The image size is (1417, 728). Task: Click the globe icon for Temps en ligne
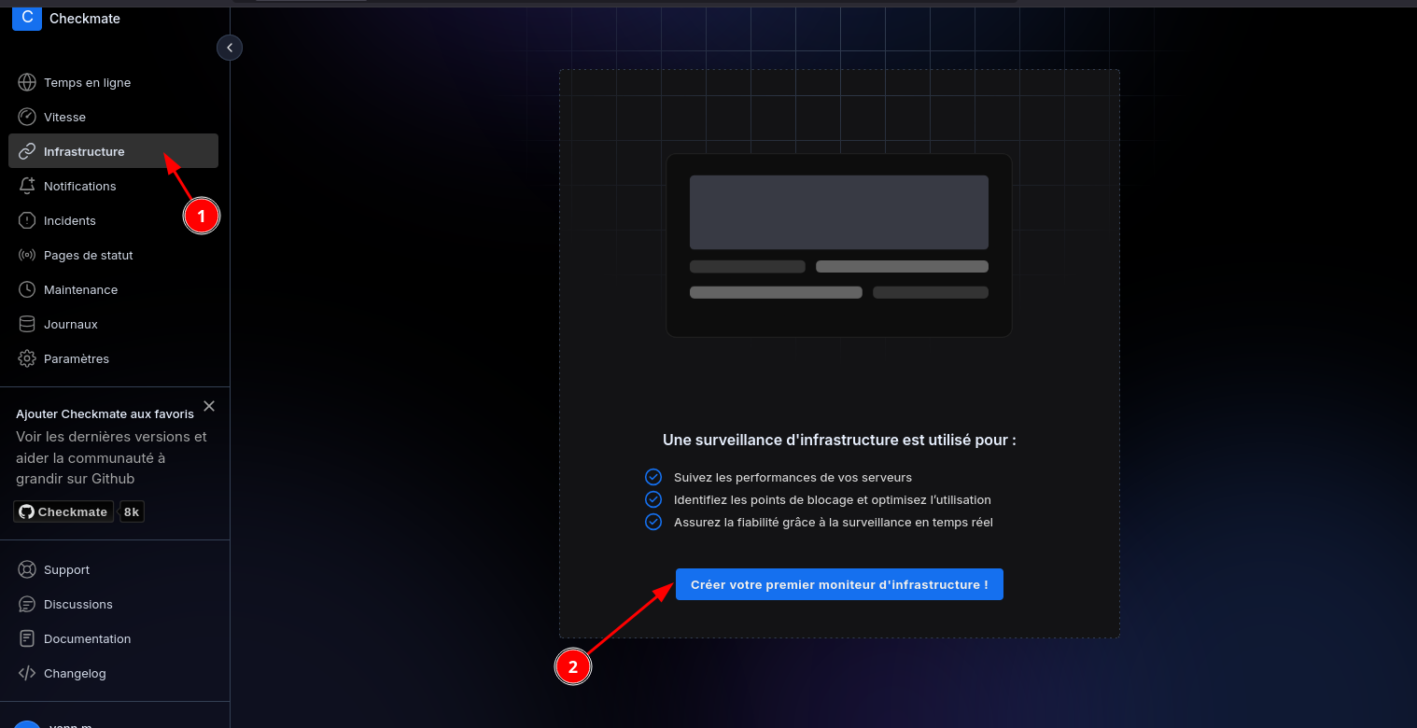click(27, 82)
